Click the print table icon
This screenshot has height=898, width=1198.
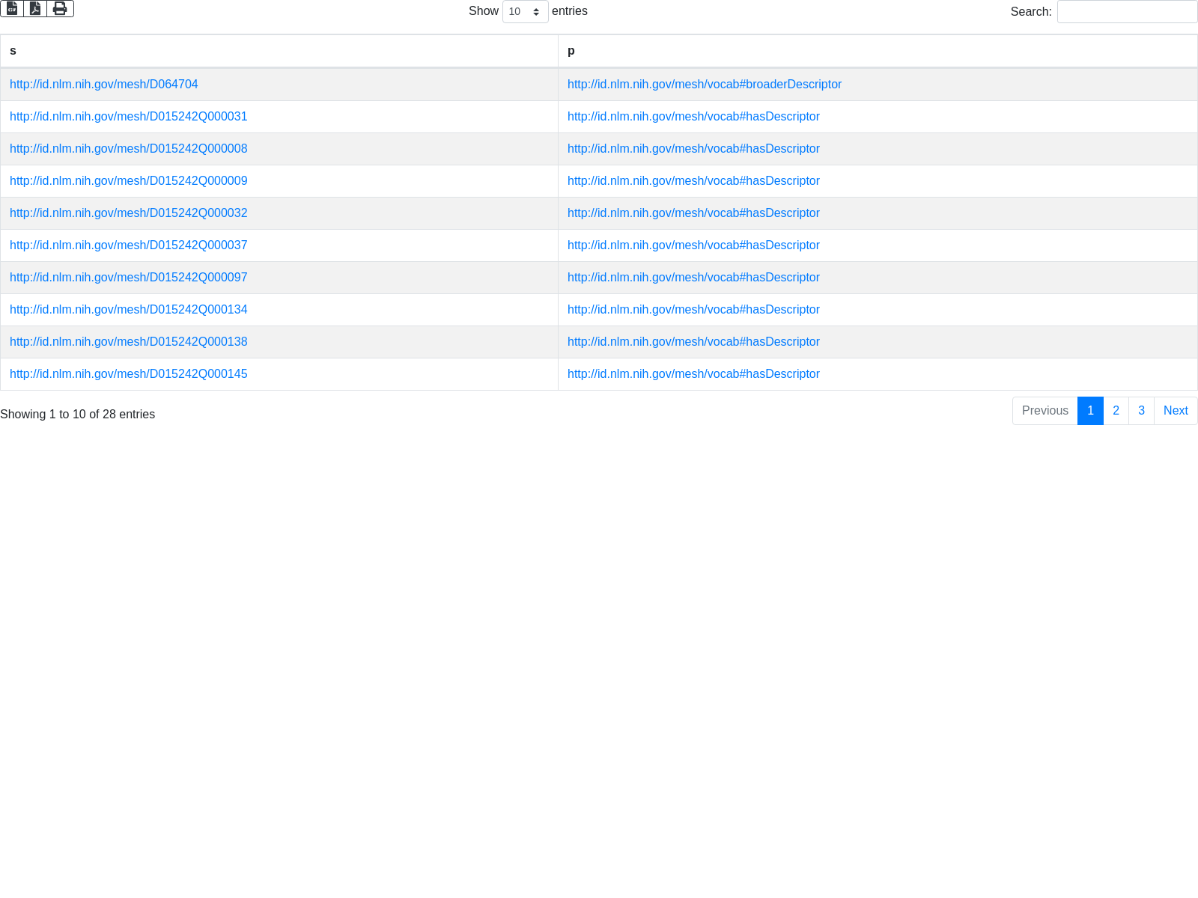[x=60, y=8]
